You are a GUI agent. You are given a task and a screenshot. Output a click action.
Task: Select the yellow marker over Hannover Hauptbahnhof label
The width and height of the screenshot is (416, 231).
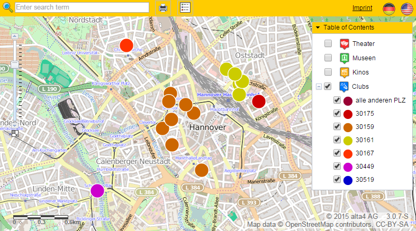[x=239, y=95]
